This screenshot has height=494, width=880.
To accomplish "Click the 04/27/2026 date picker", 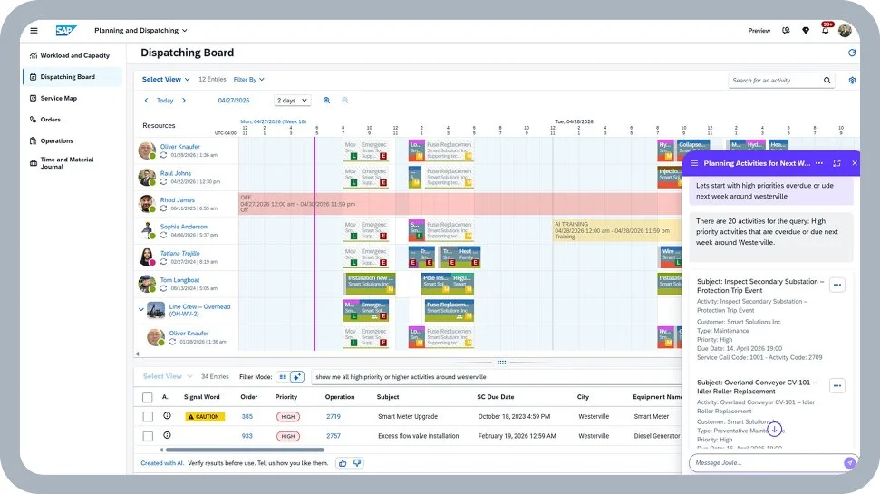I will (234, 101).
